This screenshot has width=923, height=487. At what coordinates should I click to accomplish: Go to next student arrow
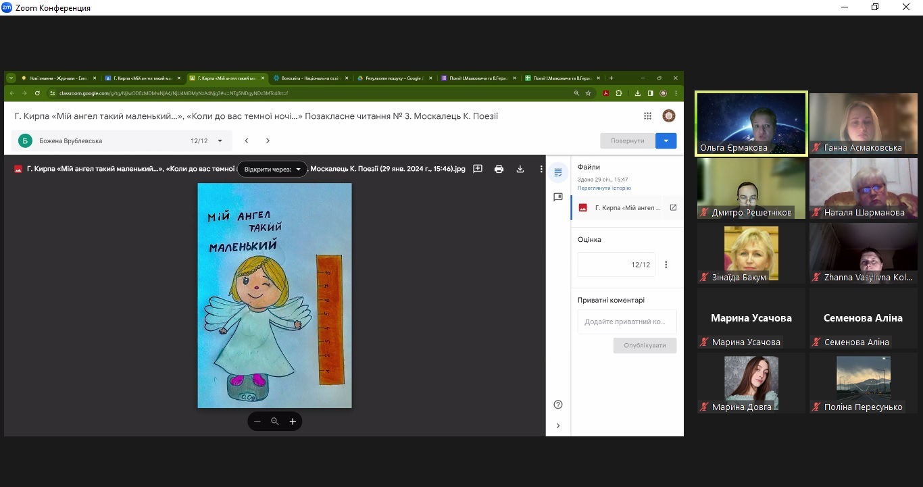point(268,140)
